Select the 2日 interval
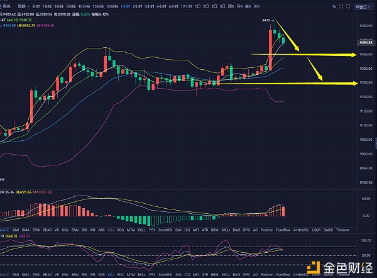This screenshot has width=377, height=278. pyautogui.click(x=206, y=6)
